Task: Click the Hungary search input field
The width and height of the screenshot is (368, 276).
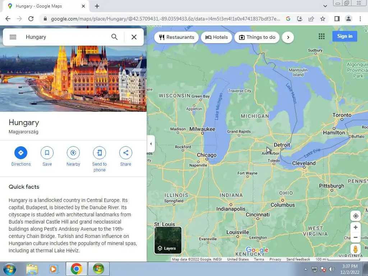Action: tap(66, 37)
